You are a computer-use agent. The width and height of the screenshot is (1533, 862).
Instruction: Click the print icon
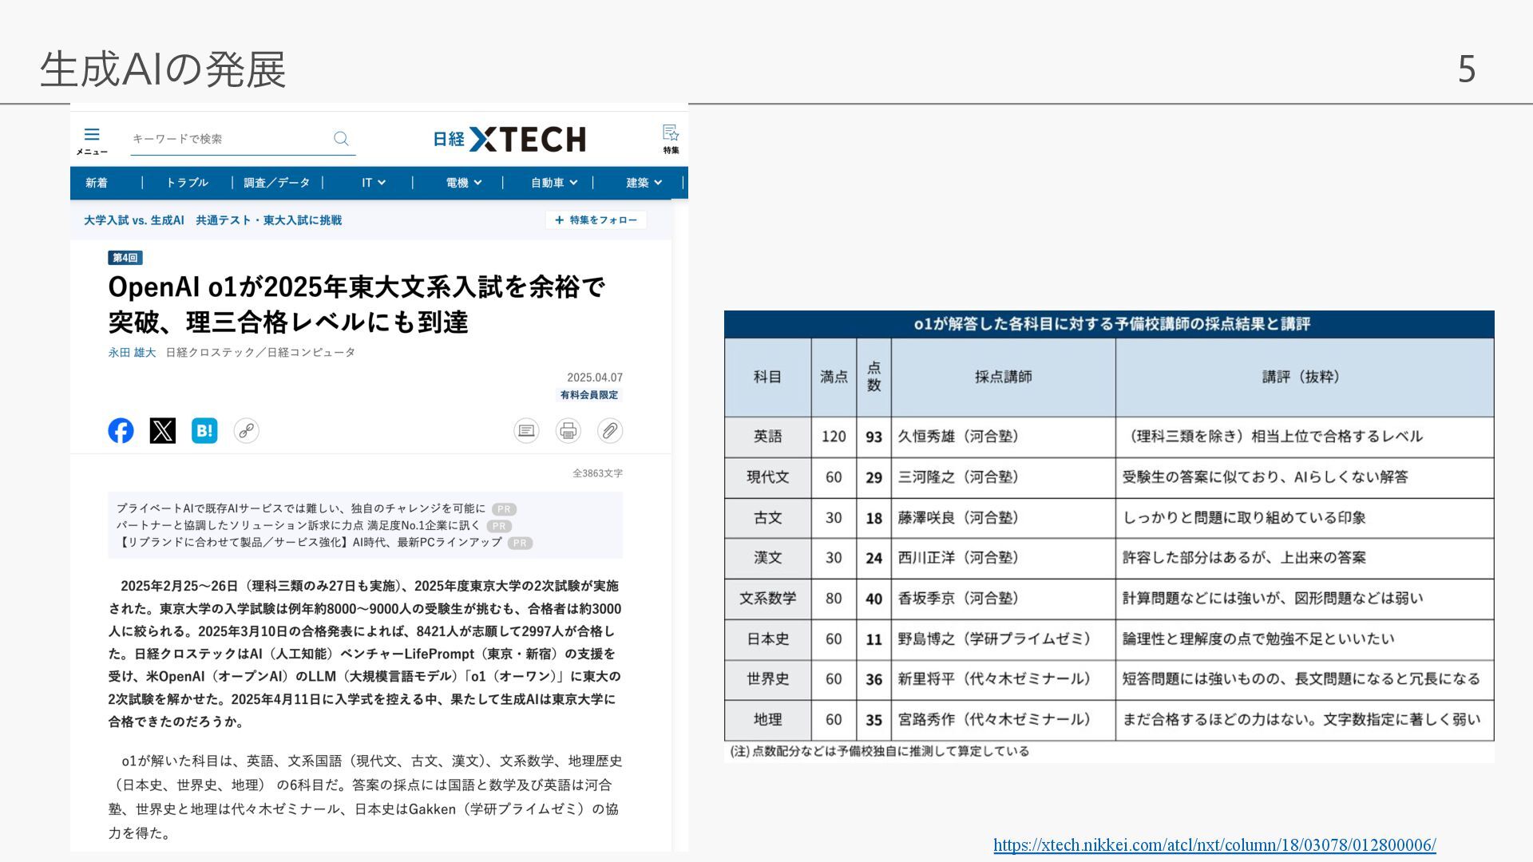[x=568, y=431]
